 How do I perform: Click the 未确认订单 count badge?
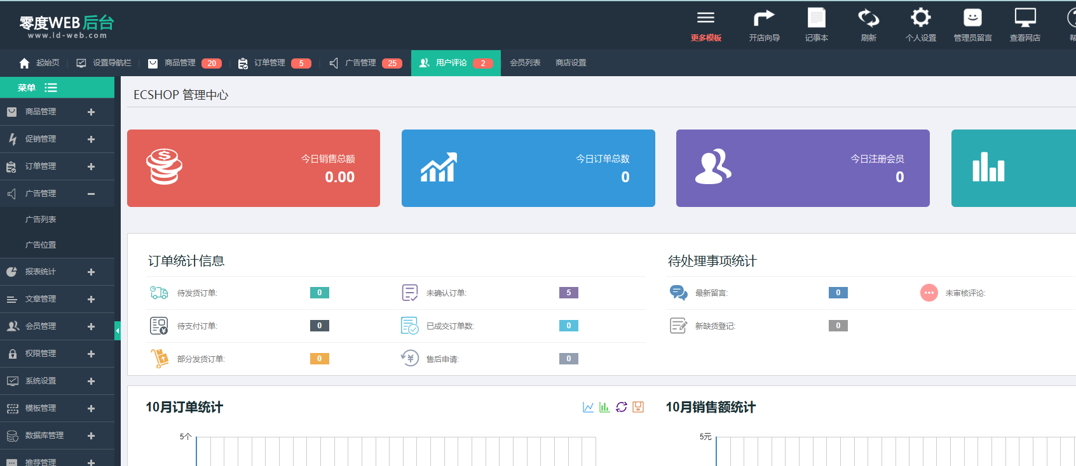pos(568,293)
